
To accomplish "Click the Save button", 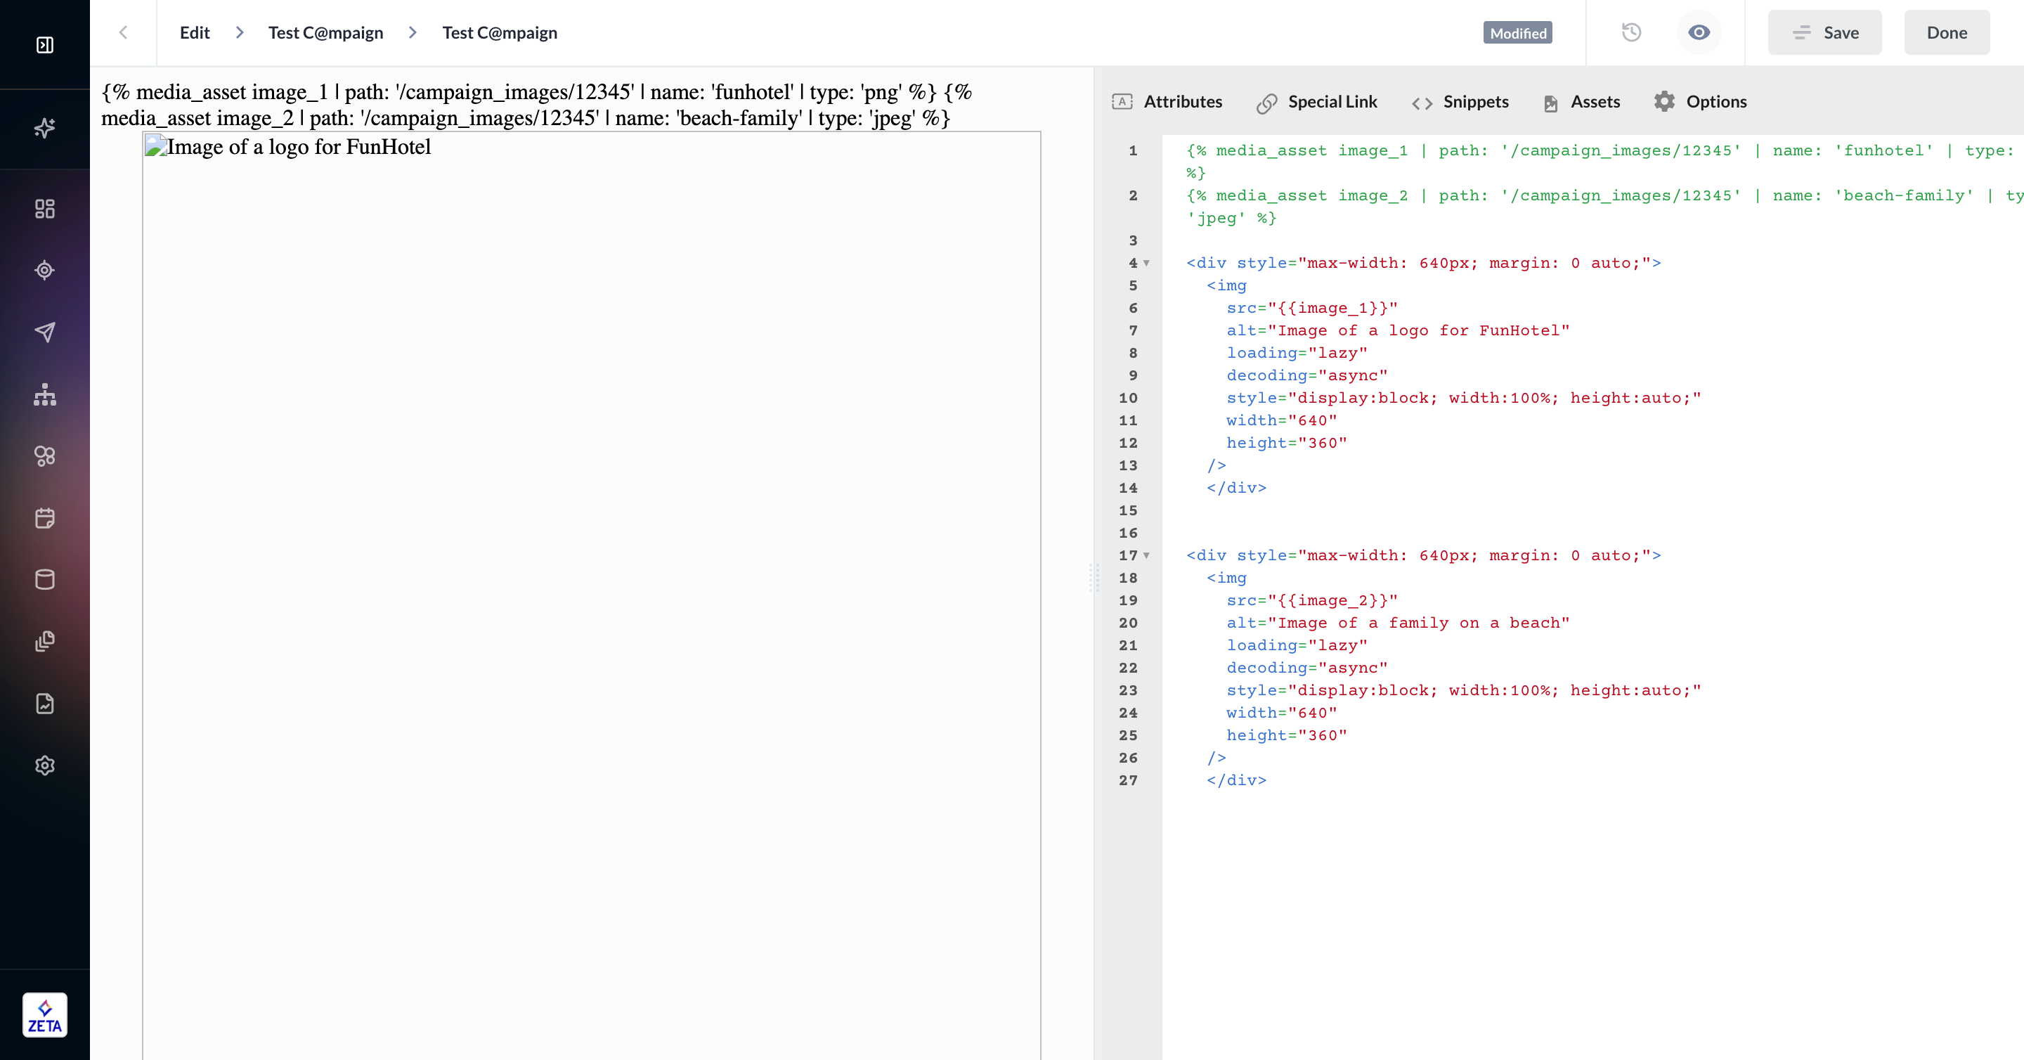I will point(1824,32).
